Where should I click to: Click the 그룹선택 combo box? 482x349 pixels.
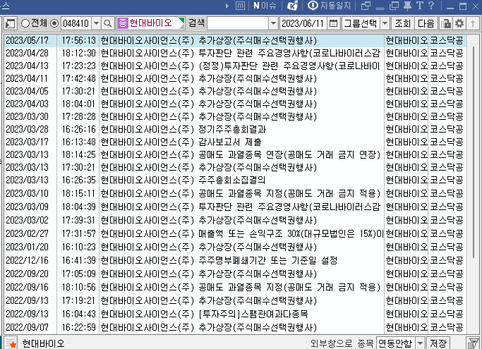click(x=366, y=23)
